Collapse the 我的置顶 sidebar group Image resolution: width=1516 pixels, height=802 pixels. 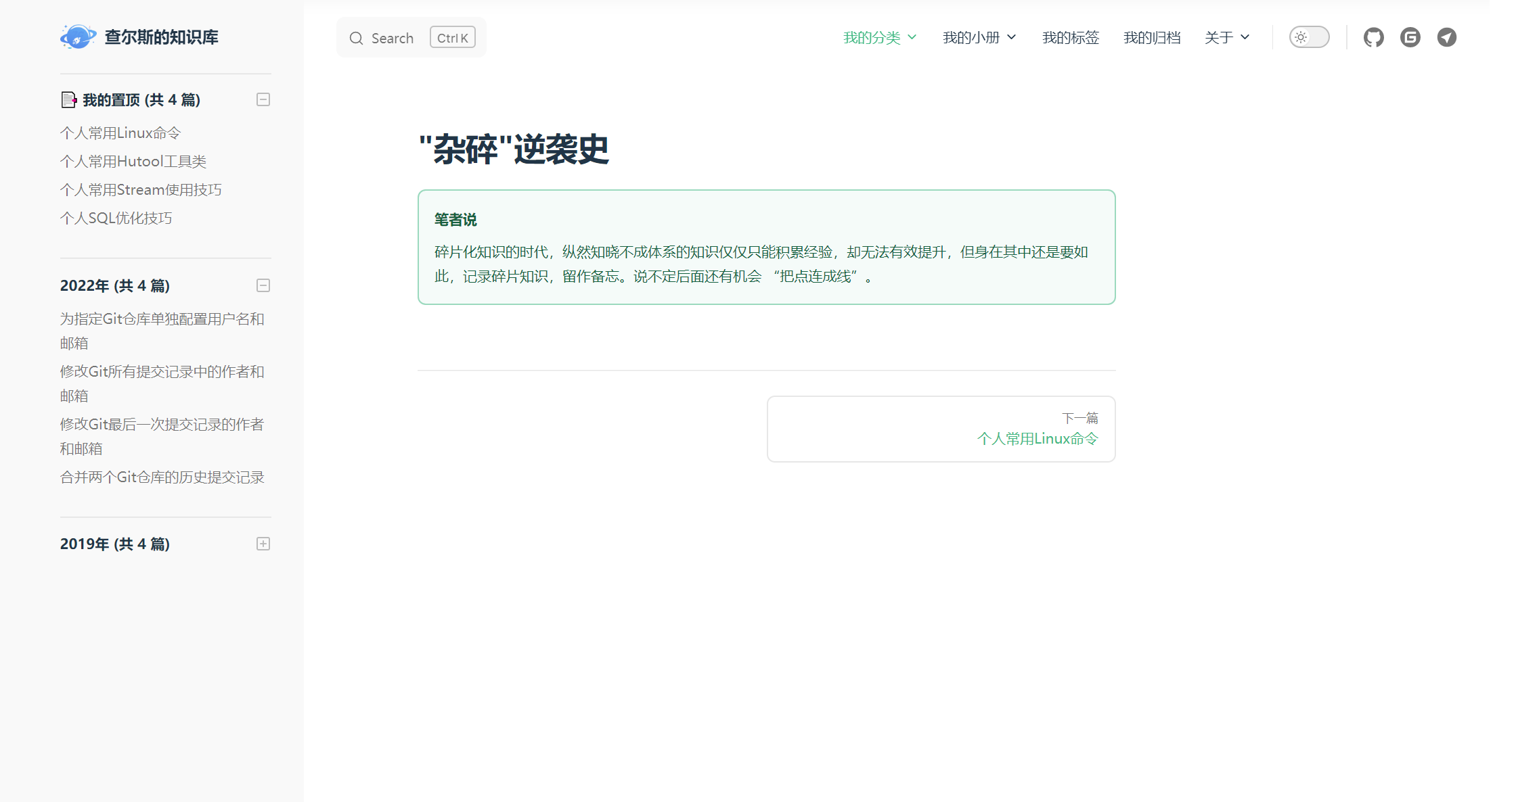pyautogui.click(x=263, y=99)
